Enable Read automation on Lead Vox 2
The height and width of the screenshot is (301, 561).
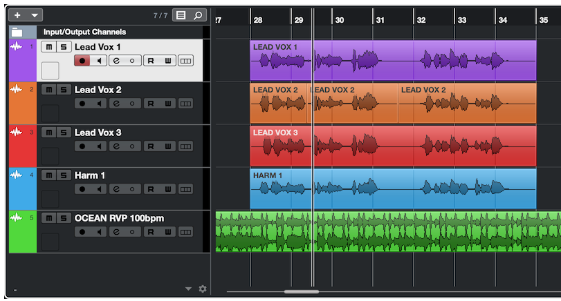(151, 104)
